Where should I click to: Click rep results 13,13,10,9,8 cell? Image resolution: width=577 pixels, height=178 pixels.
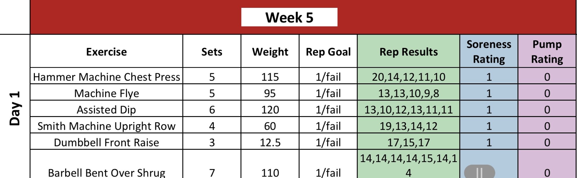tap(408, 93)
